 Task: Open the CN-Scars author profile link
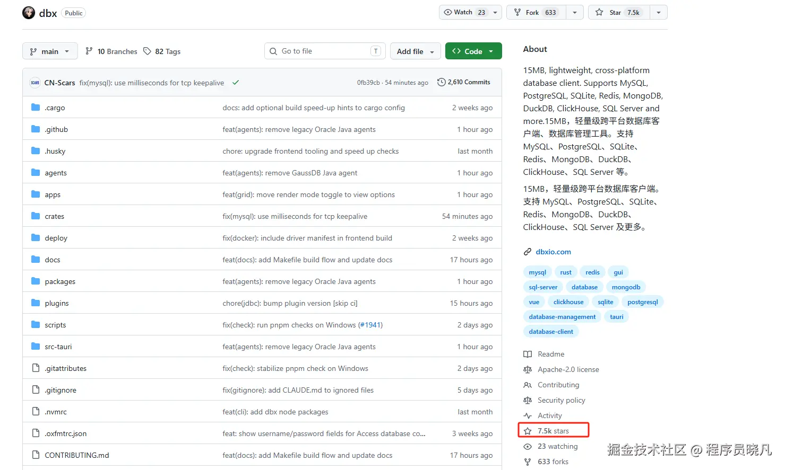(59, 83)
